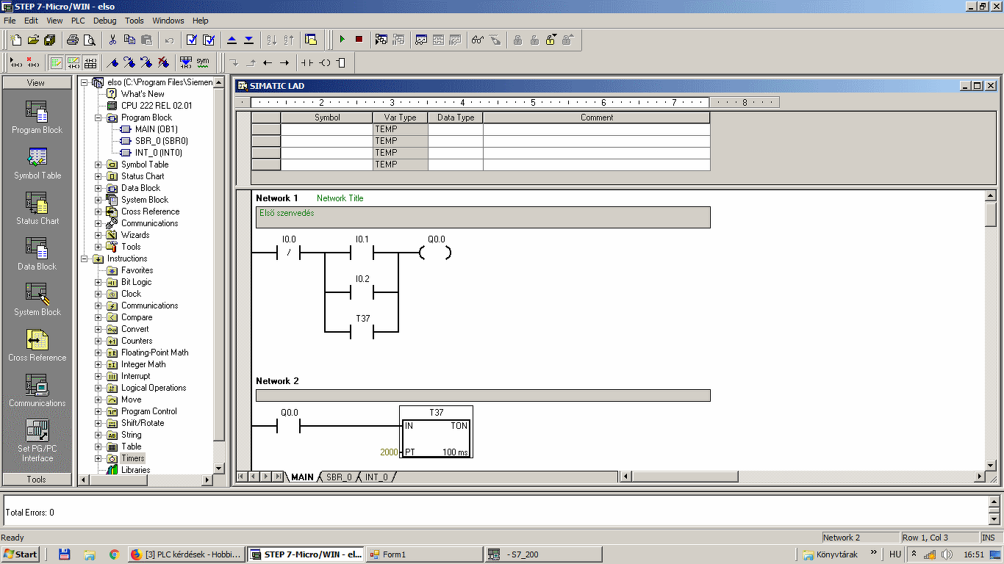Click the blue Upload arrow icon
Viewport: 1004px width, 564px height.
(232, 40)
